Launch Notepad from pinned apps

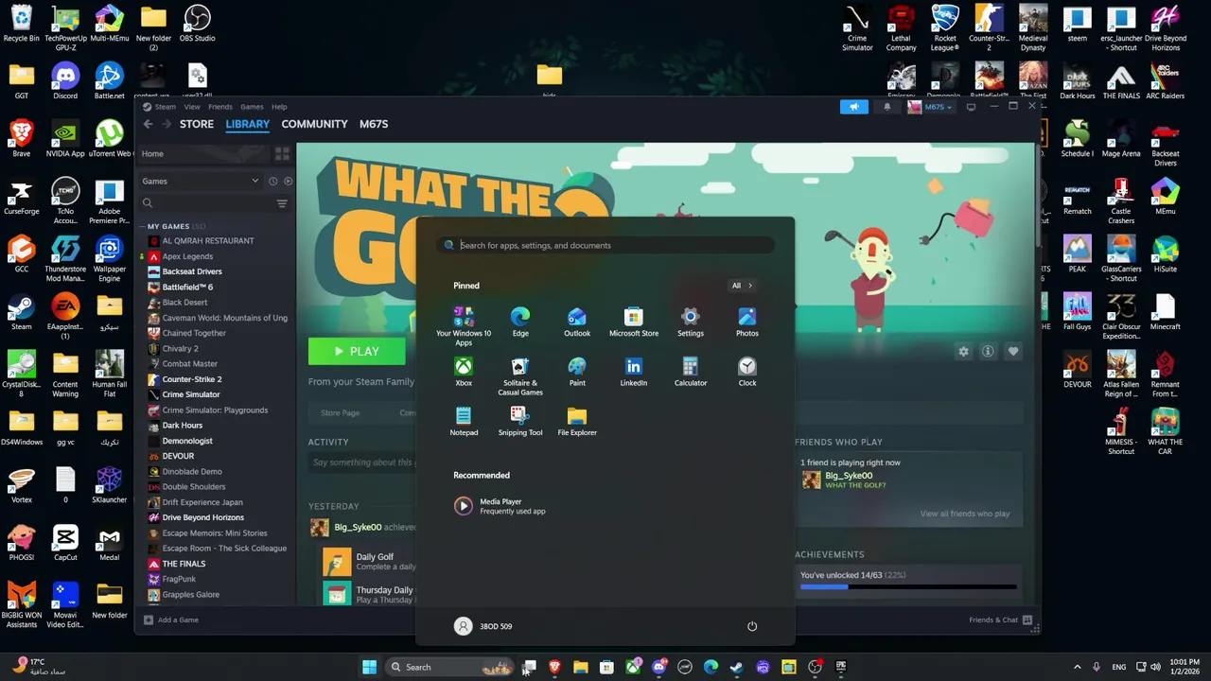click(x=464, y=421)
